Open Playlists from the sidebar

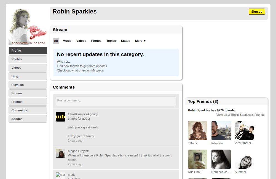(28, 85)
